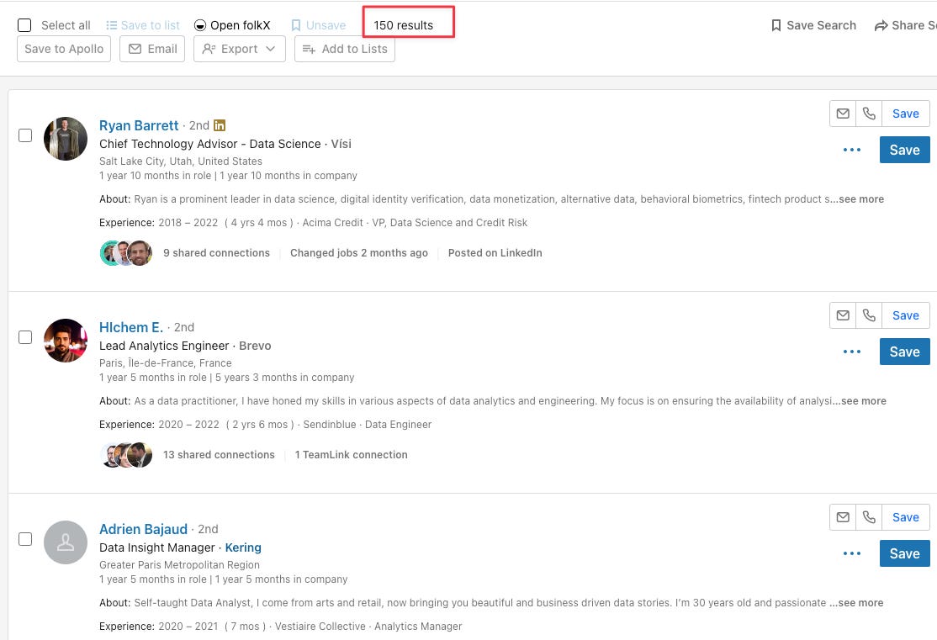Select Ryan Barrett's row checkbox
This screenshot has width=937, height=640.
click(25, 135)
